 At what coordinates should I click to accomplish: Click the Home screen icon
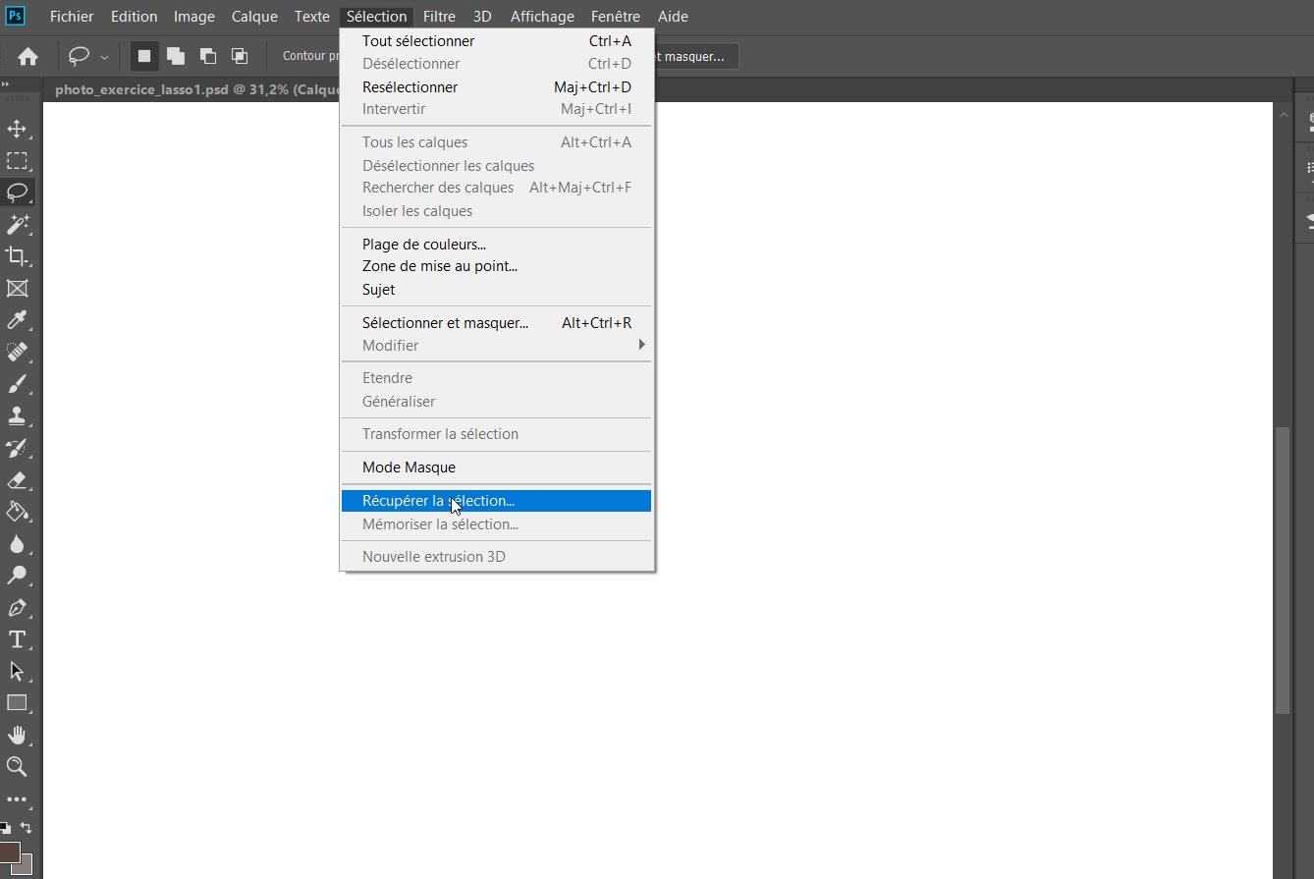coord(27,57)
